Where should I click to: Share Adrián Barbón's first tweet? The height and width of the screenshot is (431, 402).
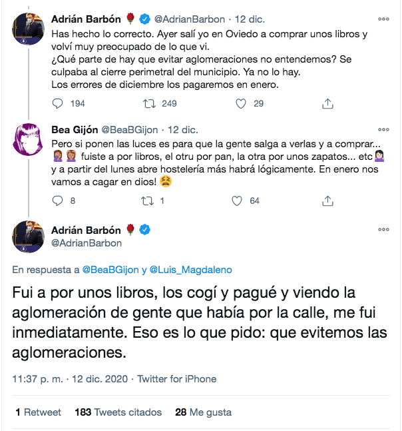[327, 103]
